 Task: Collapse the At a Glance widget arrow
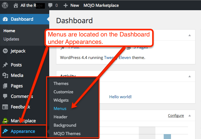pyautogui.click(x=190, y=35)
